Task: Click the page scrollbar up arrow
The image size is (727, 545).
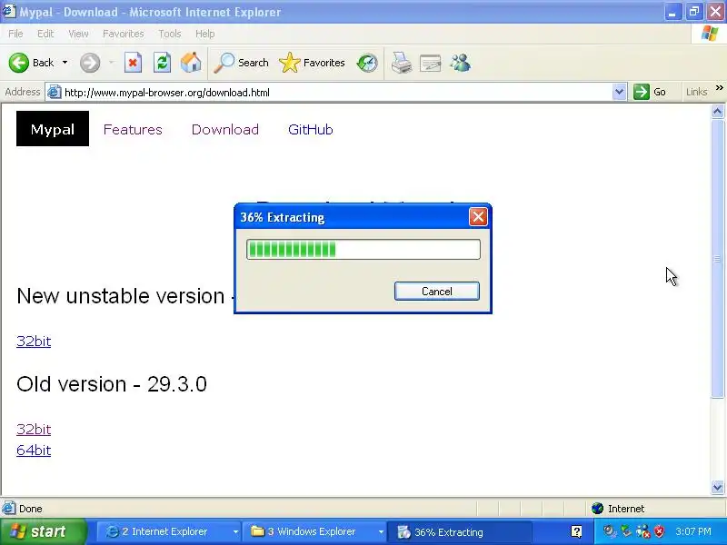Action: tap(717, 111)
